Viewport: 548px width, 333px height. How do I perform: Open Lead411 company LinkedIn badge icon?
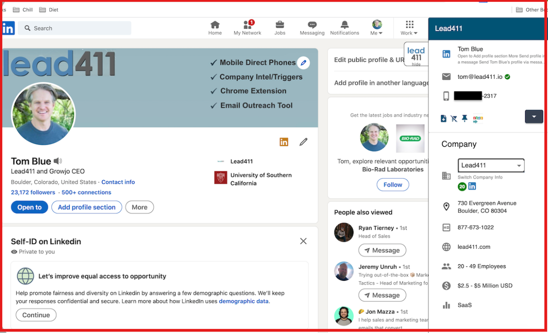(473, 186)
